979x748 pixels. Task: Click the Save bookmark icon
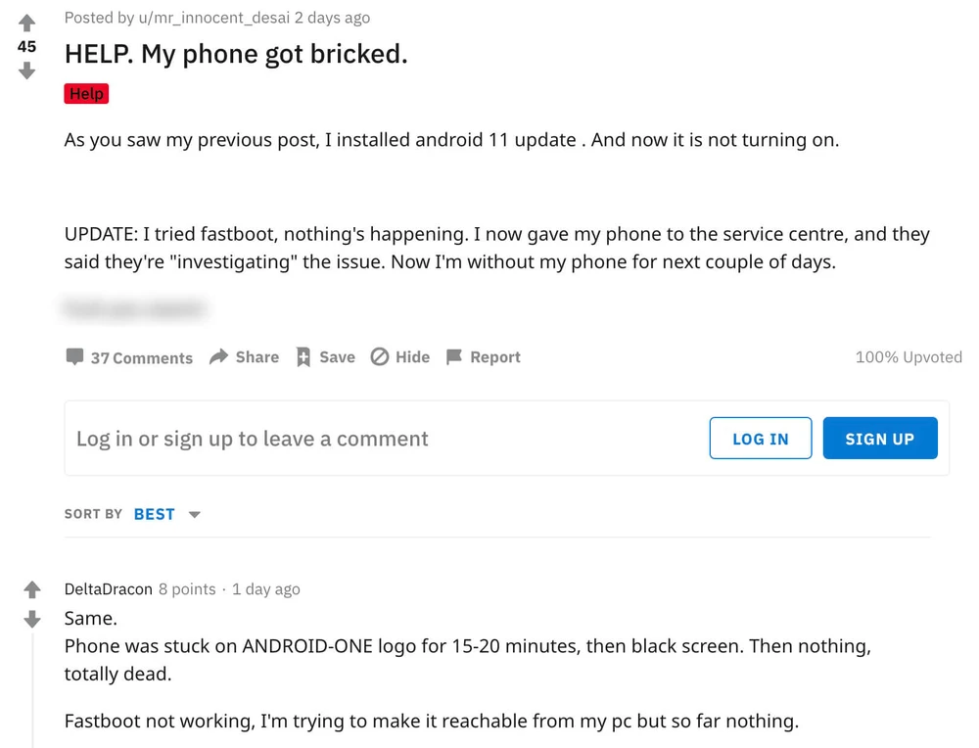coord(303,357)
